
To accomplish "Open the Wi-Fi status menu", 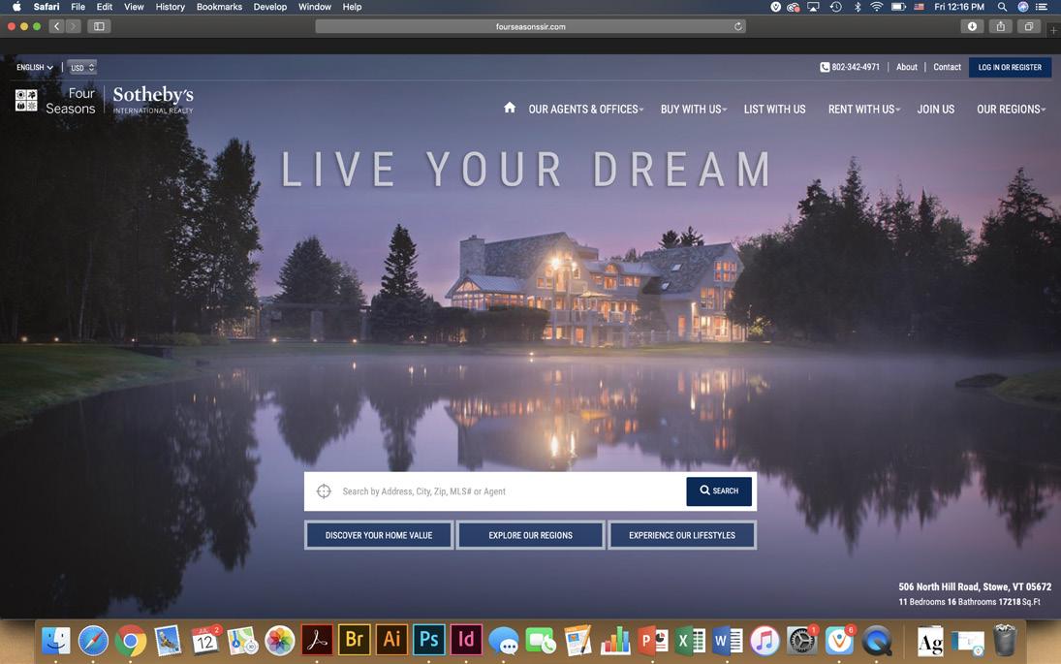I will click(x=877, y=7).
